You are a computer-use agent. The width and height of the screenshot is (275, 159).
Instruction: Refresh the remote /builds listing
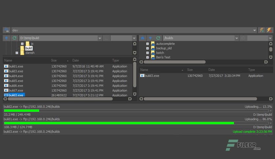[x=158, y=38]
